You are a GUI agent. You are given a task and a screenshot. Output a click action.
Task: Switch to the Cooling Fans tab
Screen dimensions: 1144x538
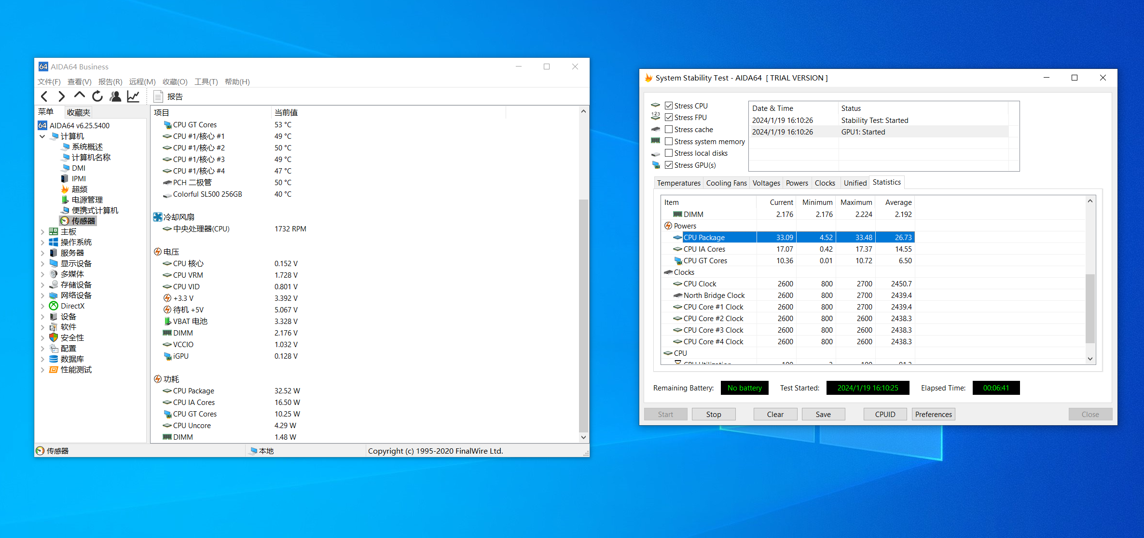[x=726, y=183]
